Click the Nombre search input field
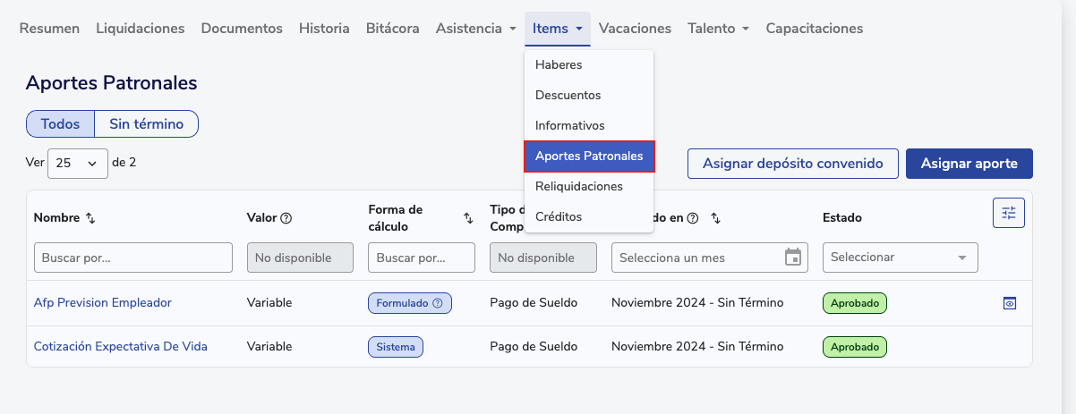1076x414 pixels. click(x=132, y=258)
